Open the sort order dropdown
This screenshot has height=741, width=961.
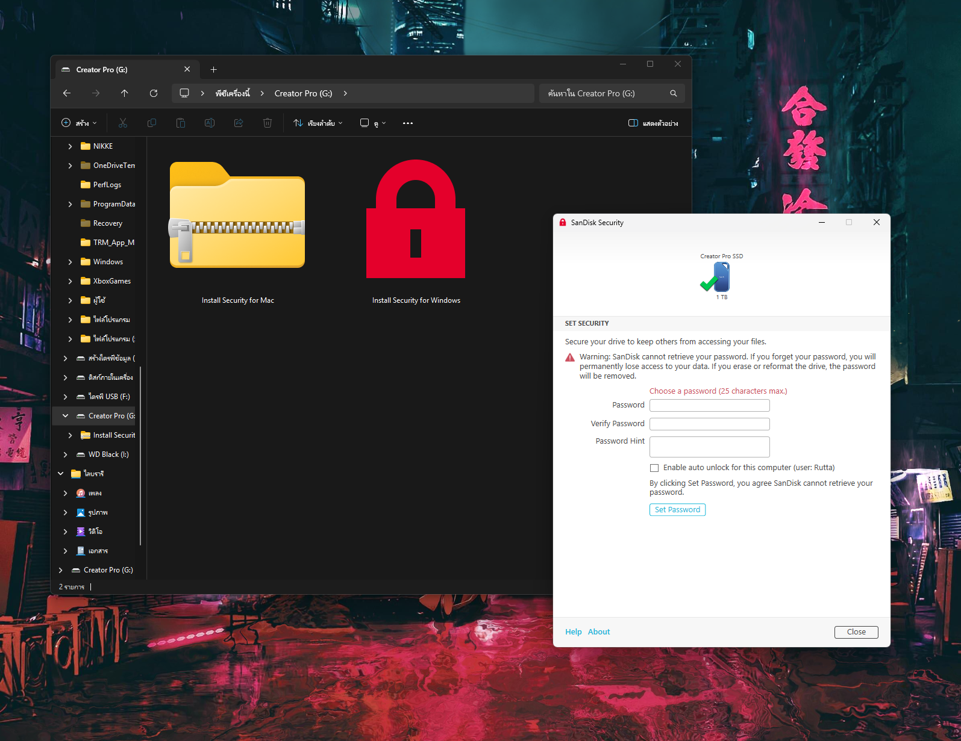[x=318, y=123]
